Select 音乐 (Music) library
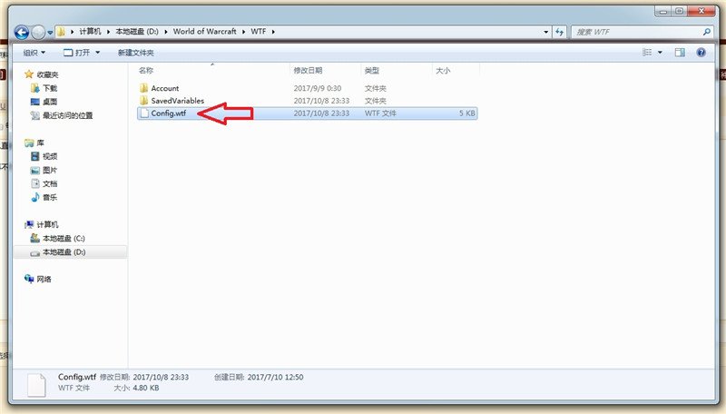This screenshot has height=414, width=726. [49, 197]
